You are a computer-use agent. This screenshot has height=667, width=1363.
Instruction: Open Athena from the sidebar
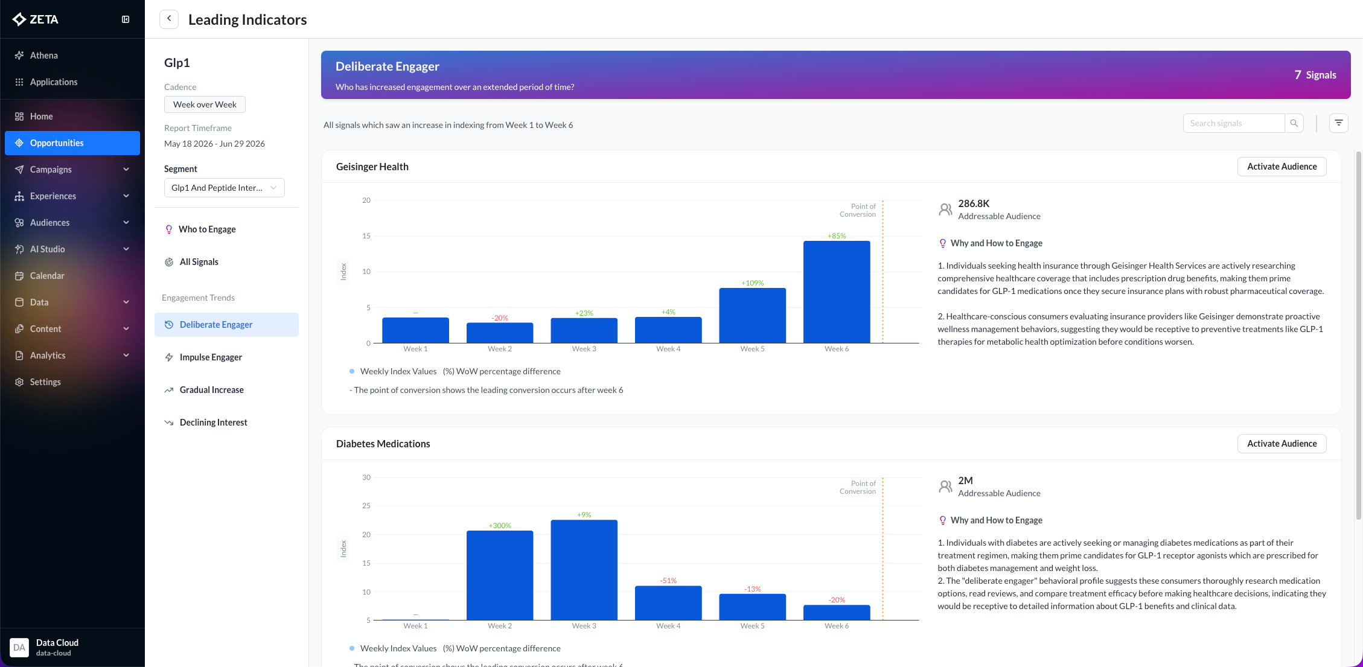point(72,56)
